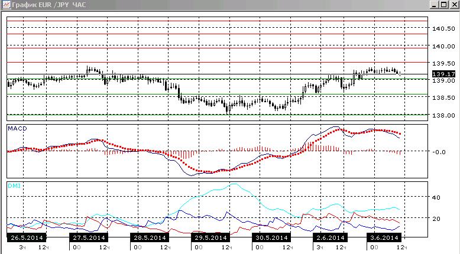Select the MACD indicator label
This screenshot has width=460, height=254.
point(17,129)
